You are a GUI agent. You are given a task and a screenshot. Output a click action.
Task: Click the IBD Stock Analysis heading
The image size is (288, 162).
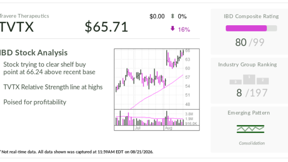pyautogui.click(x=34, y=53)
